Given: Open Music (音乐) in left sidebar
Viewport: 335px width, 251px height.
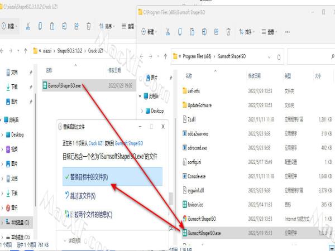Looking at the screenshot, I should [12, 207].
